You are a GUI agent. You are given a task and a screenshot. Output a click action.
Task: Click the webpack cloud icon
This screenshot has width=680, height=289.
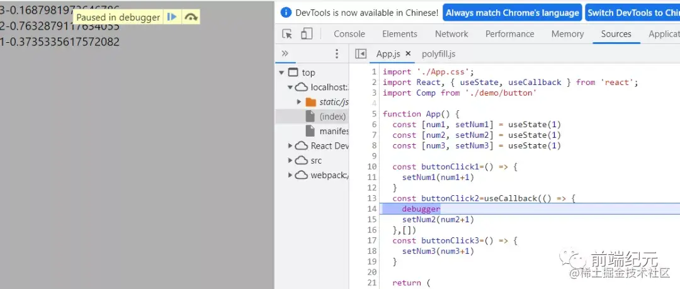pyautogui.click(x=302, y=175)
